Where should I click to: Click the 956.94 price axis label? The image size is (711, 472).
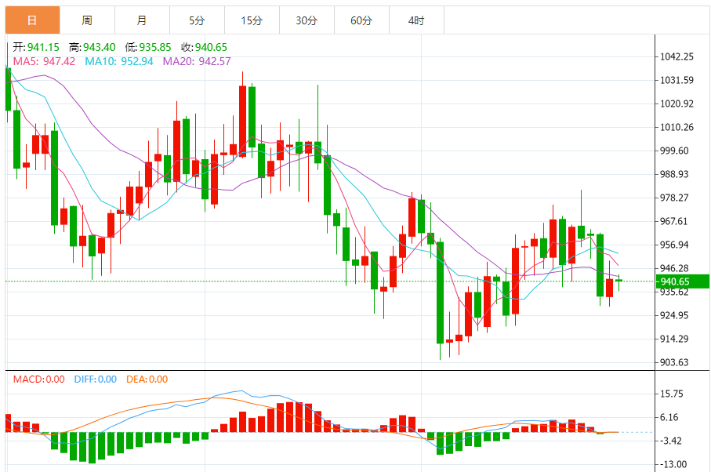coord(674,245)
